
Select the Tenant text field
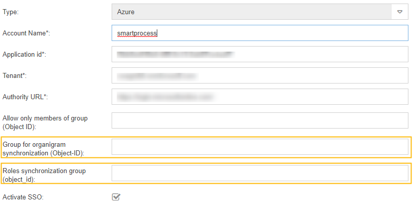[260, 75]
